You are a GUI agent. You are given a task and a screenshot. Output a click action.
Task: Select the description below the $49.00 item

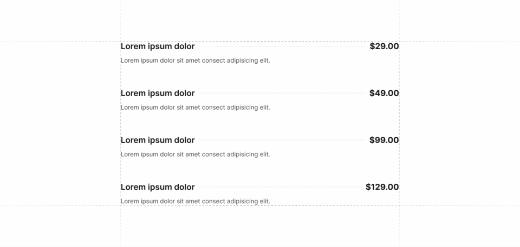[195, 108]
